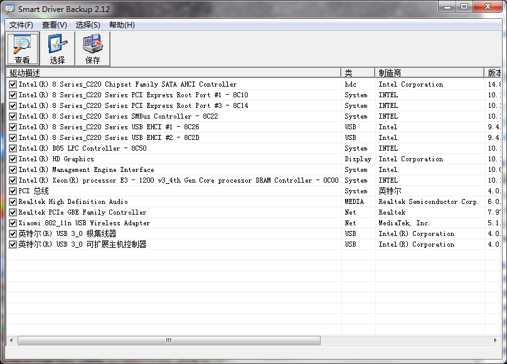Uncheck 英特尔 USB 3_0 可扩展主机控制器 checkbox
The width and height of the screenshot is (507, 364).
[13, 244]
